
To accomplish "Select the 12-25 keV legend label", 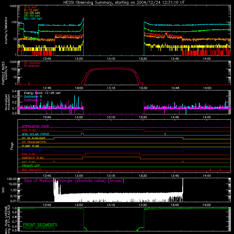I will click(32, 13).
